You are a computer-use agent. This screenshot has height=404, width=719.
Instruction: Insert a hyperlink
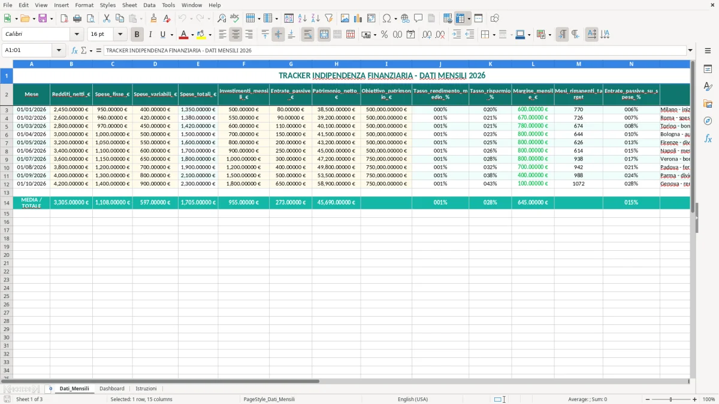point(405,19)
